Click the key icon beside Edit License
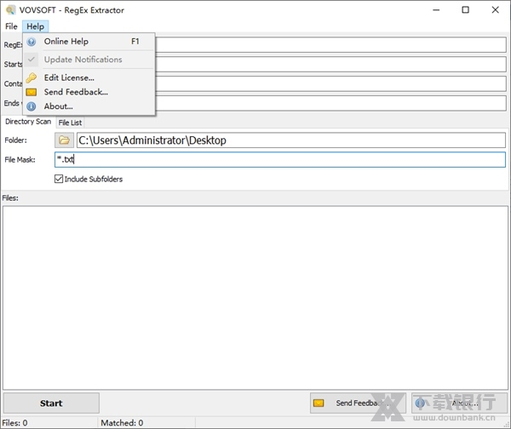This screenshot has width=511, height=429. pyautogui.click(x=32, y=78)
